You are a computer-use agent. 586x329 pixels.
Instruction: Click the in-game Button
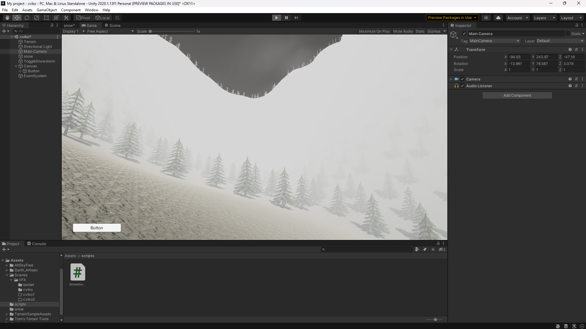coord(97,228)
